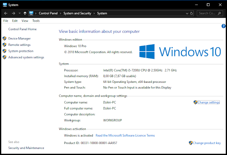The width and height of the screenshot is (227, 155).
Task: Refresh the System page
Action: (191, 14)
